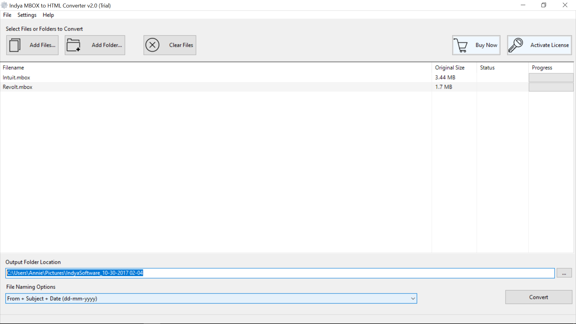The width and height of the screenshot is (576, 324).
Task: Click the Add Folder... button label
Action: click(107, 45)
